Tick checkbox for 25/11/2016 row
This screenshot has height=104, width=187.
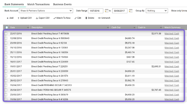(6, 52)
